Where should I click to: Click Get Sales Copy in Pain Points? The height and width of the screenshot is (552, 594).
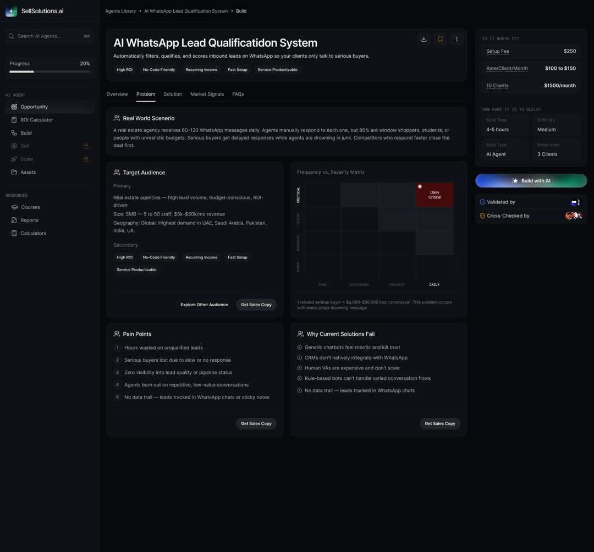[x=256, y=423]
